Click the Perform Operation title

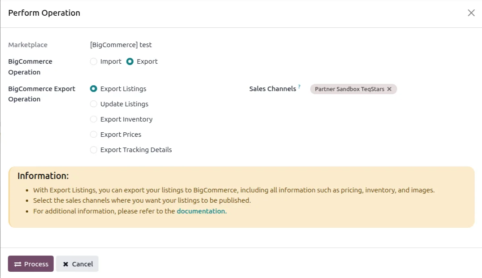point(44,13)
